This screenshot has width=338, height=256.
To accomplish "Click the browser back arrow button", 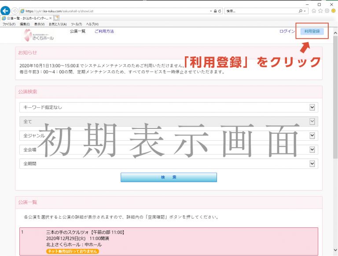I will tap(6, 11).
